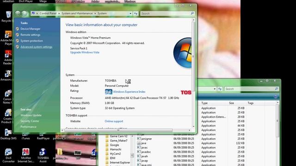Click the Device Manager shield icon
Screen dimensions: 296x166
pyautogui.click(x=18, y=29)
